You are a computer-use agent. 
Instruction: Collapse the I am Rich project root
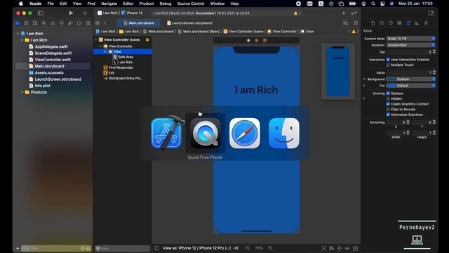pyautogui.click(x=18, y=34)
